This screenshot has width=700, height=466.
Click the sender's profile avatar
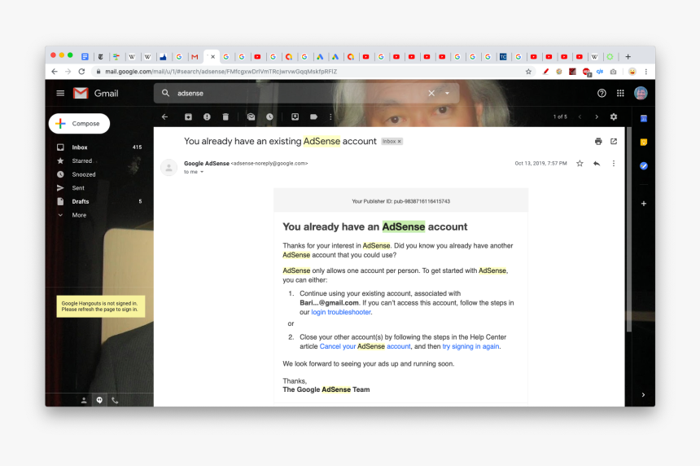click(x=168, y=168)
